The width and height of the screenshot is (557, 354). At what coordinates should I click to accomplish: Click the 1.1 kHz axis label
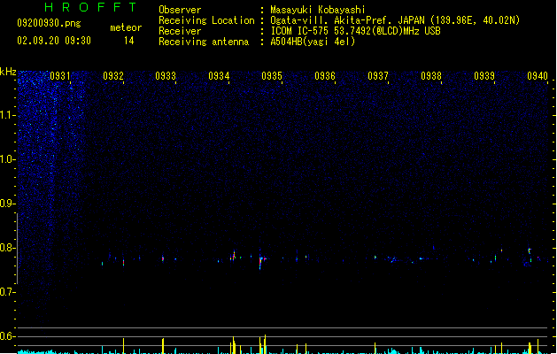pos(8,115)
